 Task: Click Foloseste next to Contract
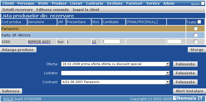185,82
